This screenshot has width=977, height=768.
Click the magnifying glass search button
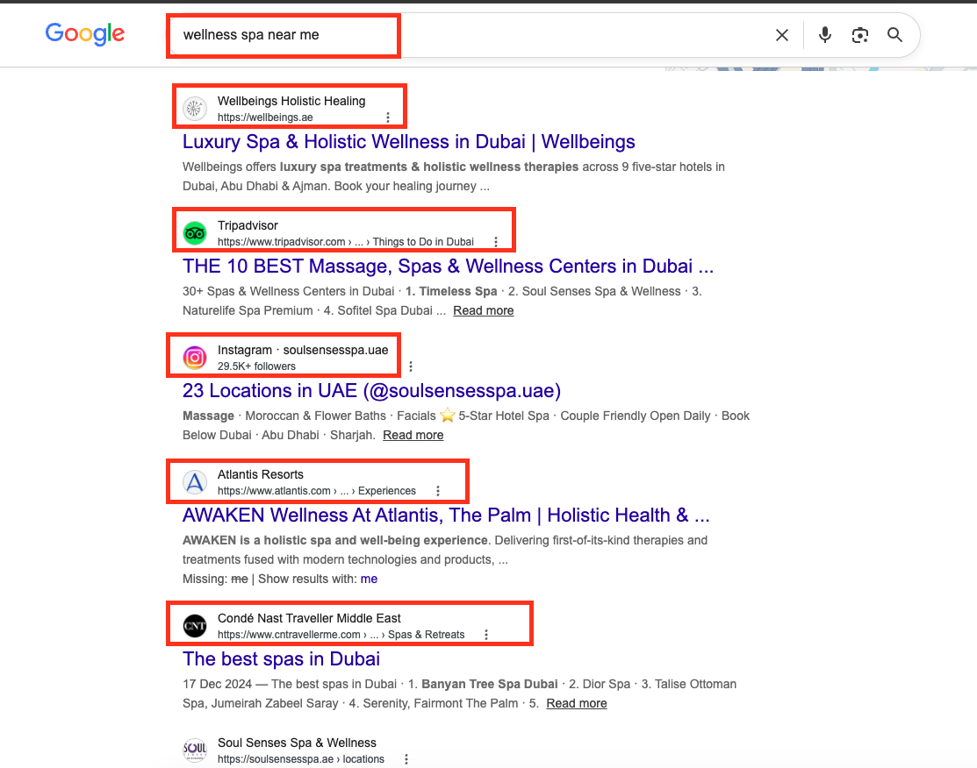tap(894, 35)
